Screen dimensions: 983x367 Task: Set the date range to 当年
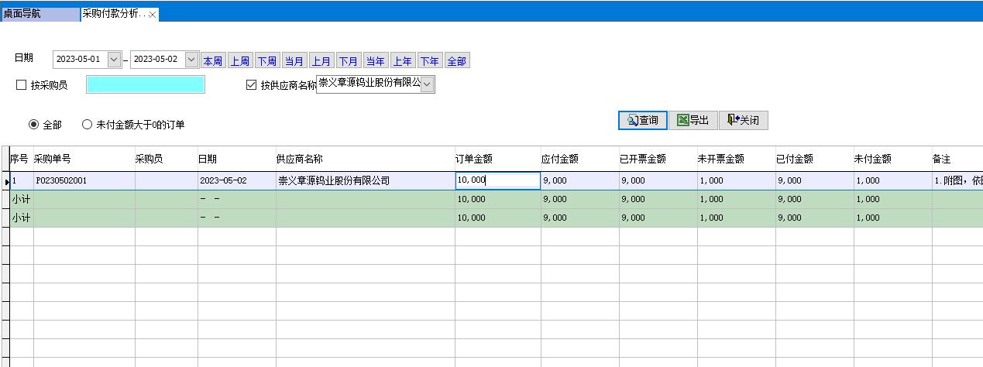375,61
